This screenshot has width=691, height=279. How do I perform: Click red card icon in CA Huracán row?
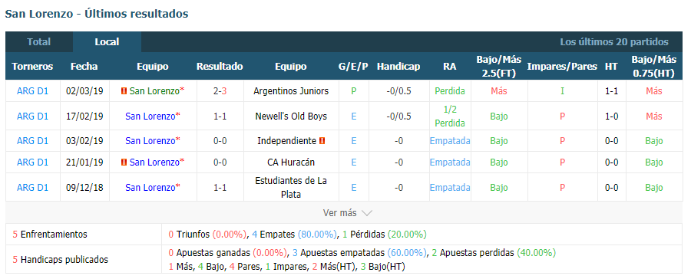124,162
